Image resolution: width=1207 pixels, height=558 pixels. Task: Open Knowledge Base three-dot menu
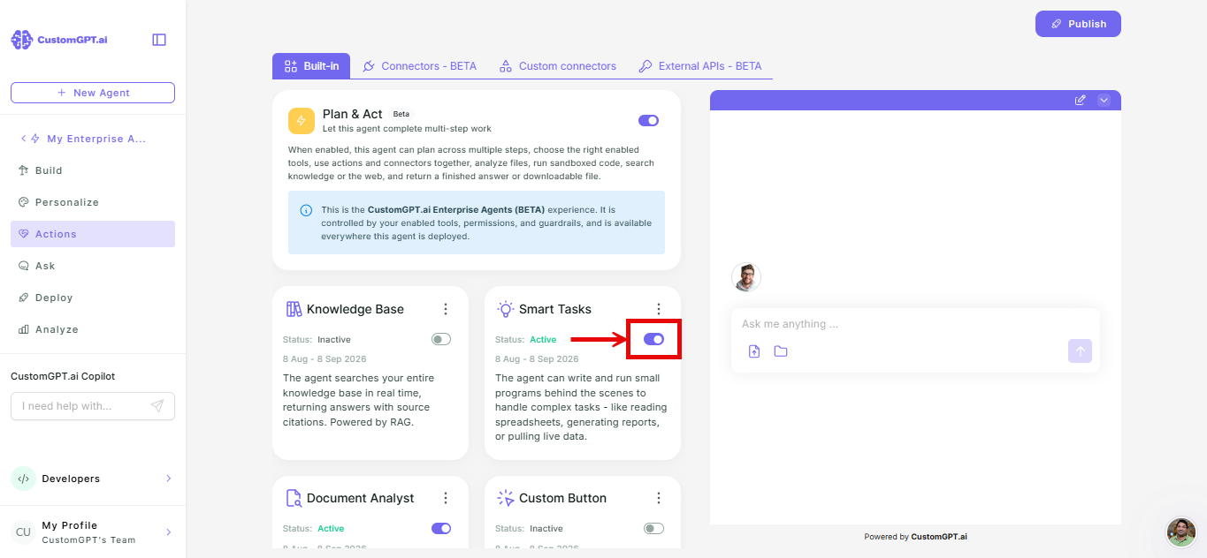(446, 309)
